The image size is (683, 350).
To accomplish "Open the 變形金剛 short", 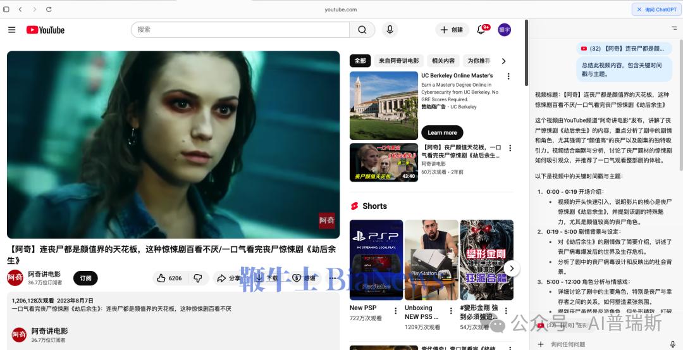I will [486, 259].
